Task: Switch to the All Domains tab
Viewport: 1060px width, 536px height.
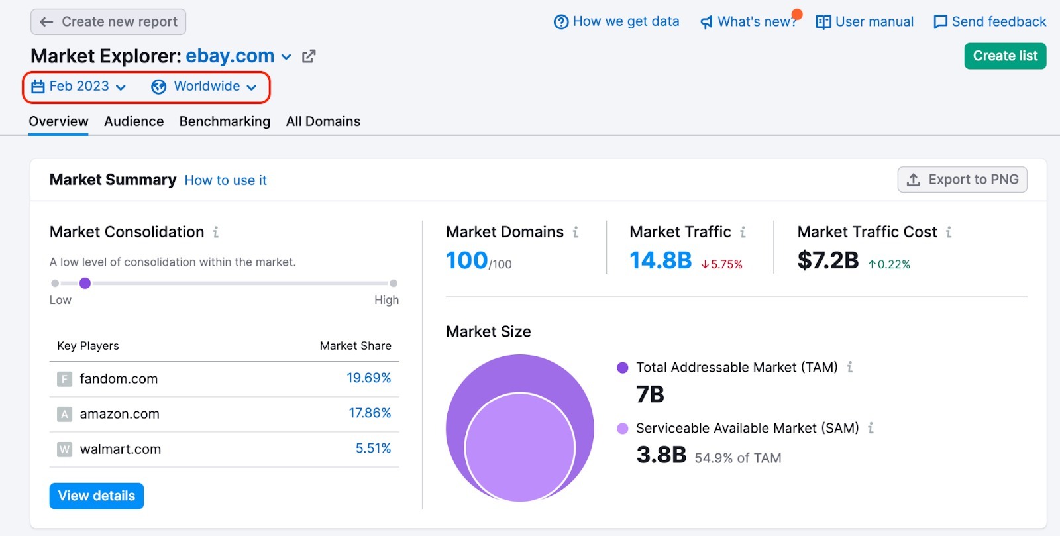Action: click(323, 121)
